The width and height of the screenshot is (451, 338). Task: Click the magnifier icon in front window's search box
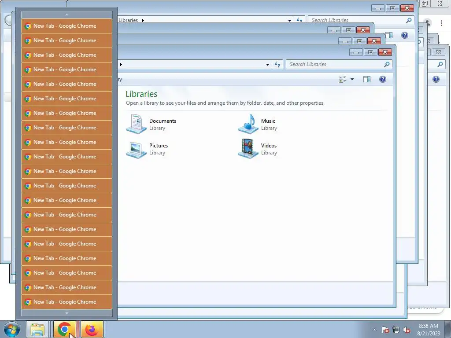click(387, 64)
